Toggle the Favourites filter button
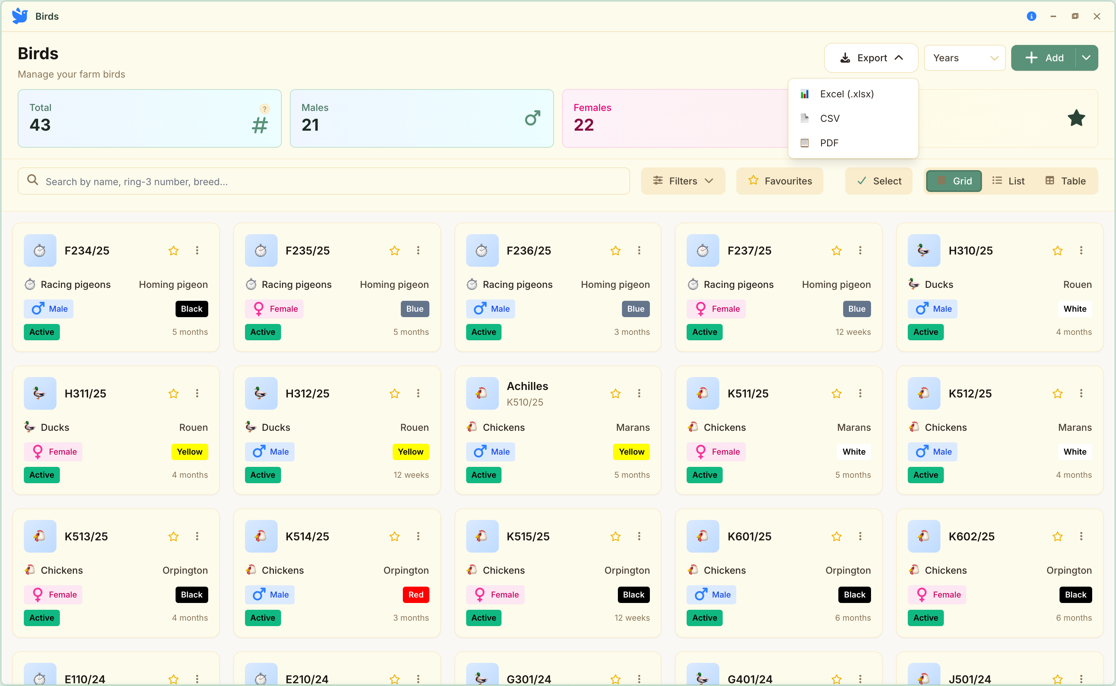Screen dimensions: 1116x686 [x=779, y=181]
